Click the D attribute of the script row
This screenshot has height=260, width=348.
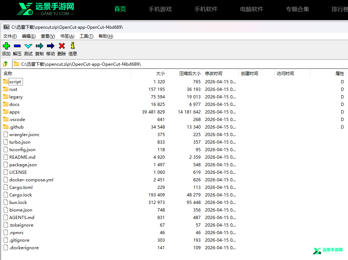tap(342, 82)
